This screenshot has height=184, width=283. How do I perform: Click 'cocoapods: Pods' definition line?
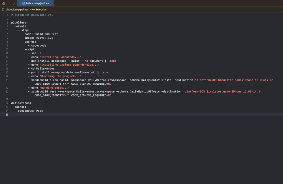pos(30,111)
